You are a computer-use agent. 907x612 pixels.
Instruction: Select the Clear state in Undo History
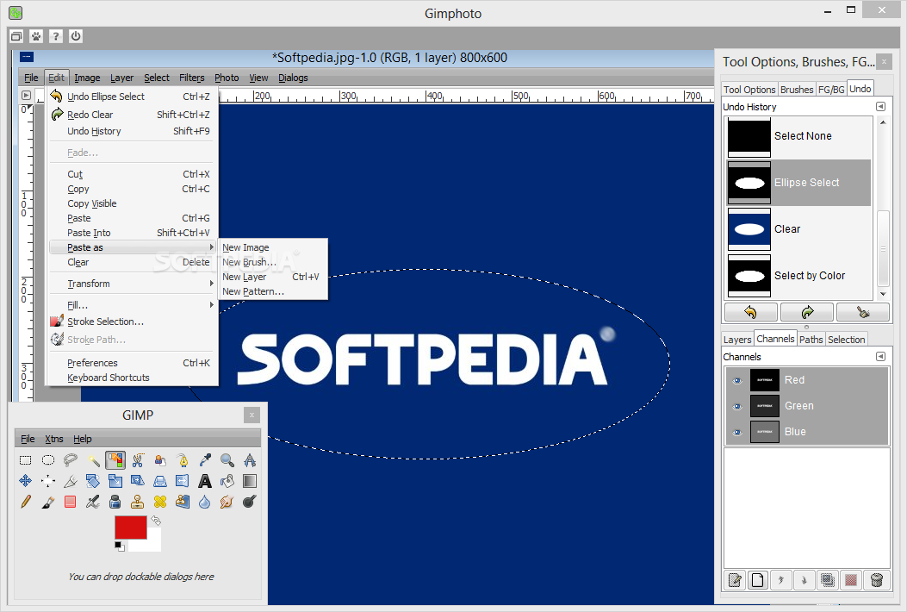(x=798, y=229)
